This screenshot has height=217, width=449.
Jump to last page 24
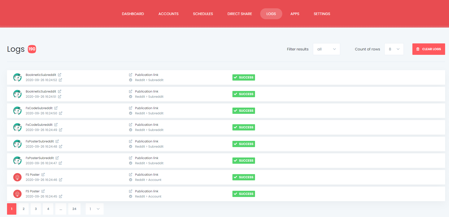point(74,209)
